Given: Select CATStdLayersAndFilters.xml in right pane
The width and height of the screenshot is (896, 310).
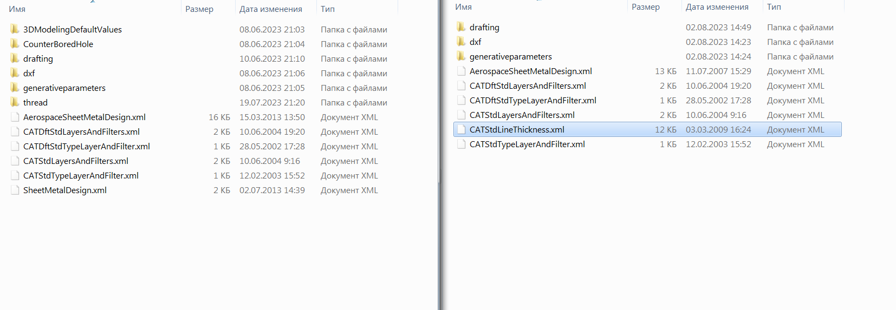Looking at the screenshot, I should pyautogui.click(x=522, y=115).
